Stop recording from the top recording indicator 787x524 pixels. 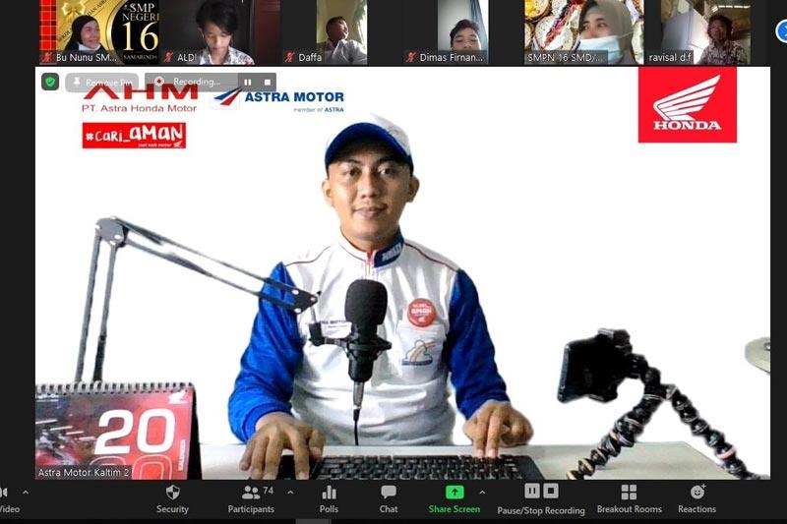[267, 83]
